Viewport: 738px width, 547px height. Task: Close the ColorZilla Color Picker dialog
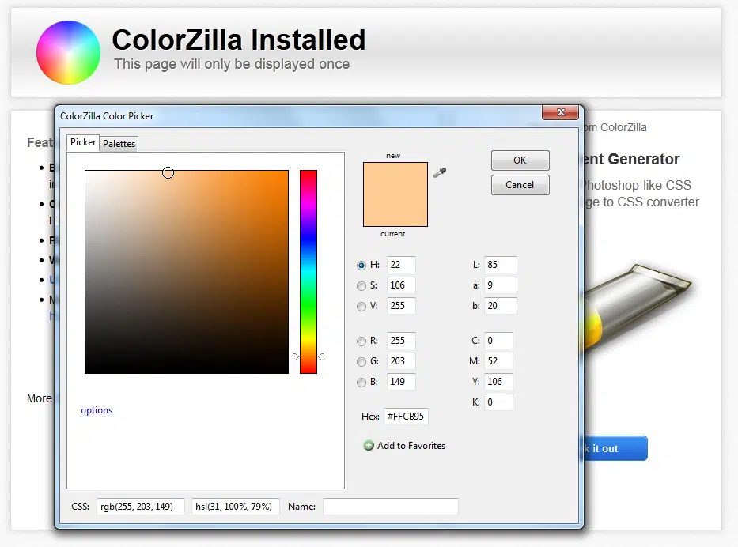(560, 113)
